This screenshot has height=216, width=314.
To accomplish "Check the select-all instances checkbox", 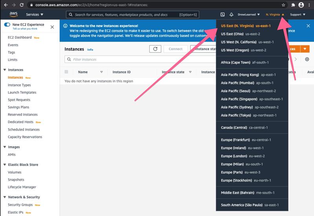I will tap(66, 72).
